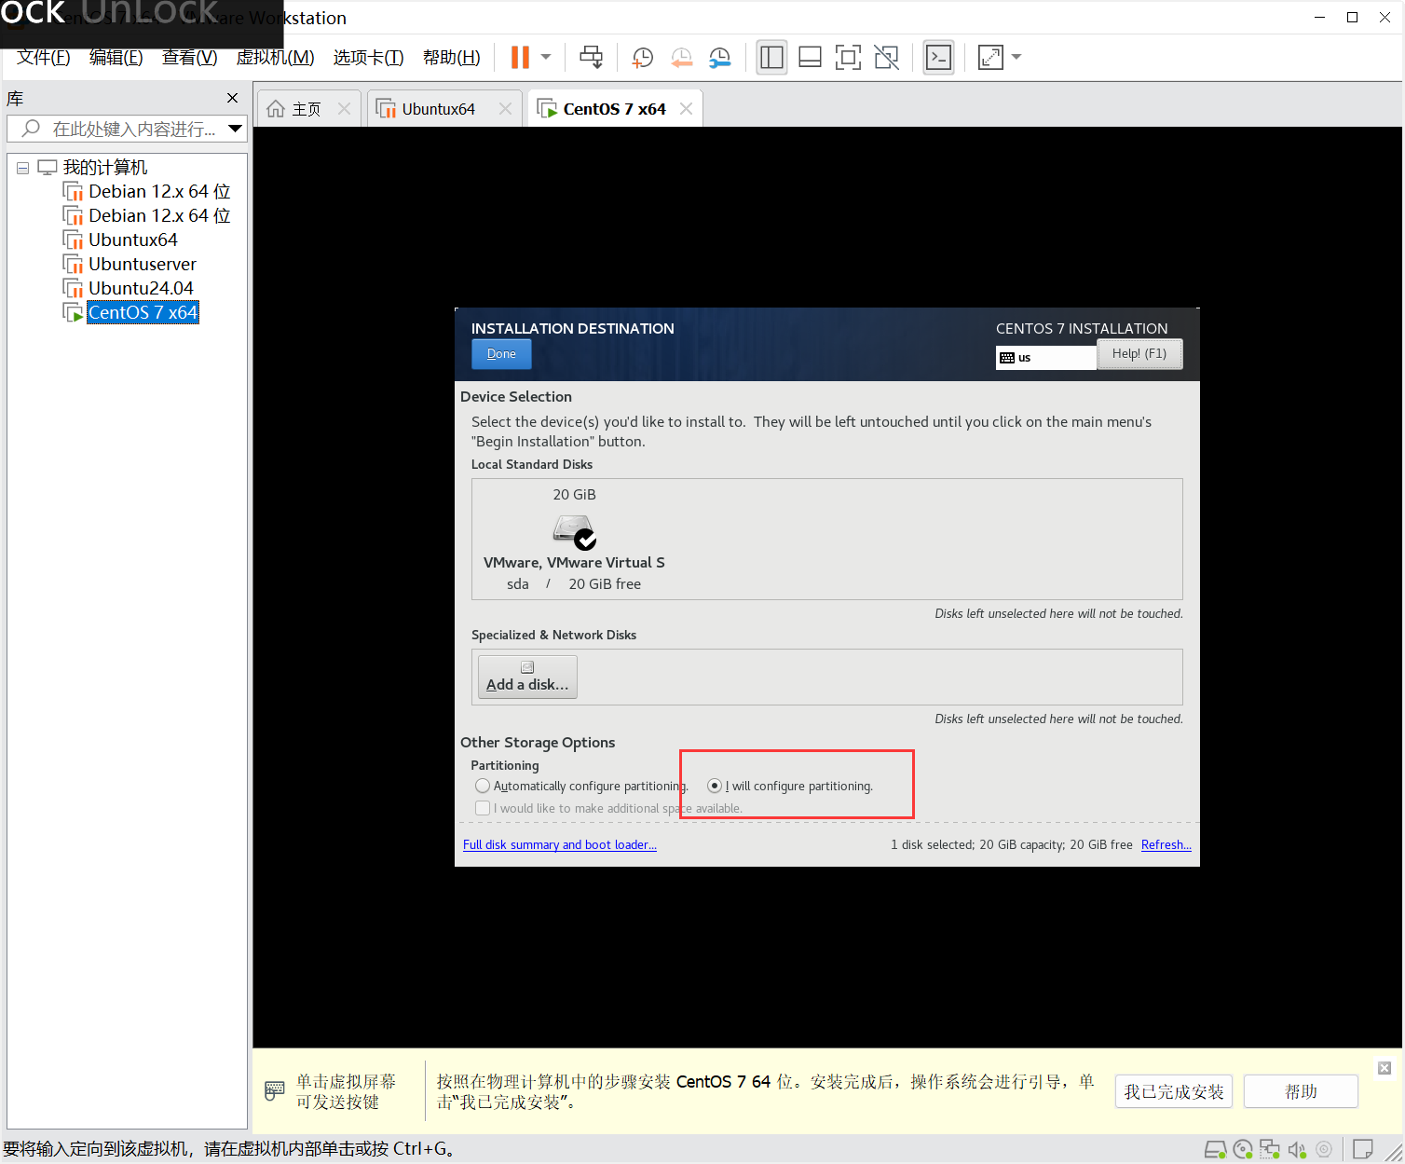
Task: Open the 编辑(E) menu
Action: tap(116, 58)
